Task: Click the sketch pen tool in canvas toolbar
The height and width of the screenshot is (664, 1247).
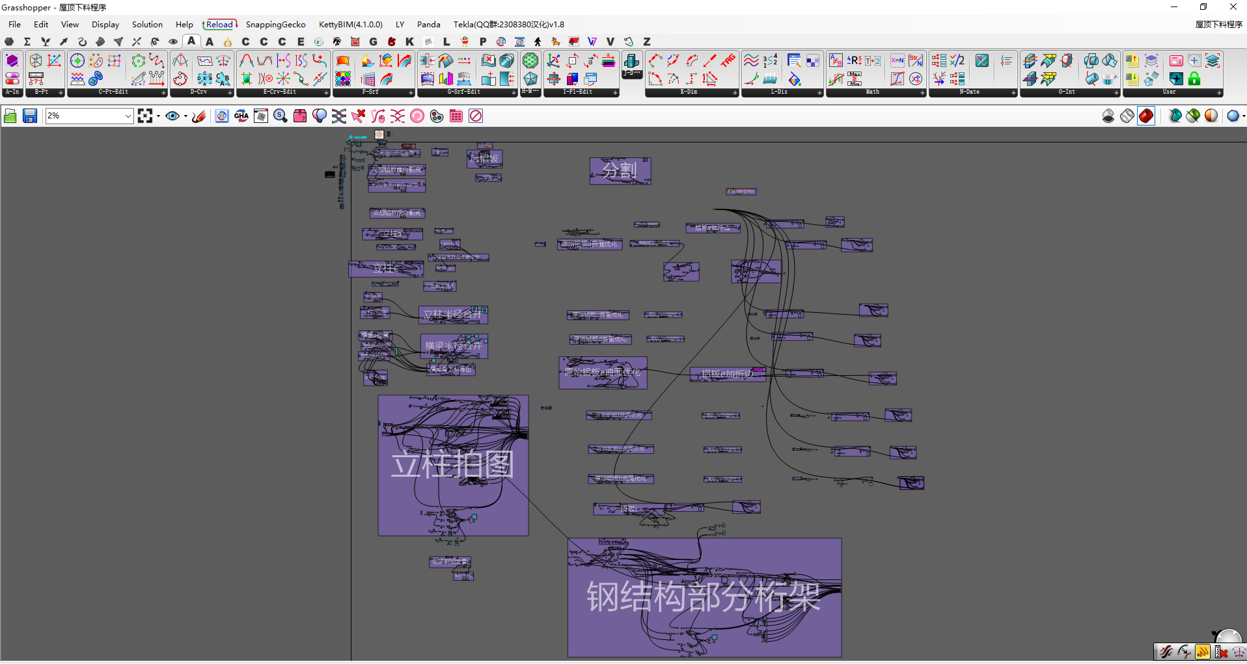Action: 199,116
